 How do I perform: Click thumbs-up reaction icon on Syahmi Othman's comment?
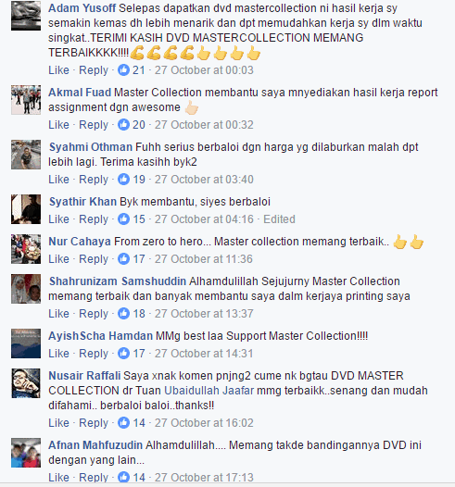coord(123,180)
